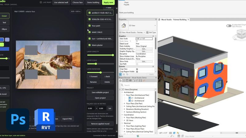This screenshot has width=246, height=138.
Task: Toggle the LIVE PAINT checkbox
Action: [x=41, y=2]
